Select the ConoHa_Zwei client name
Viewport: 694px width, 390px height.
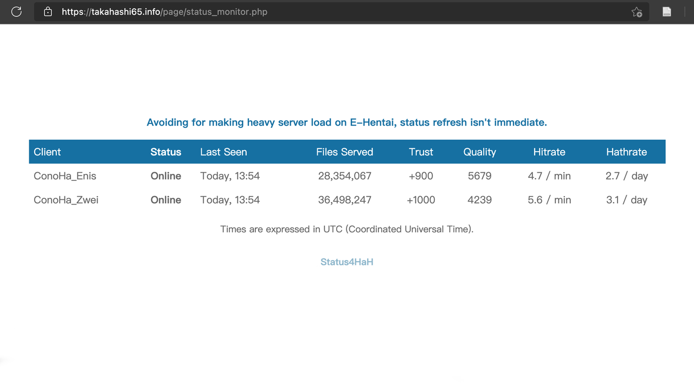pyautogui.click(x=66, y=200)
